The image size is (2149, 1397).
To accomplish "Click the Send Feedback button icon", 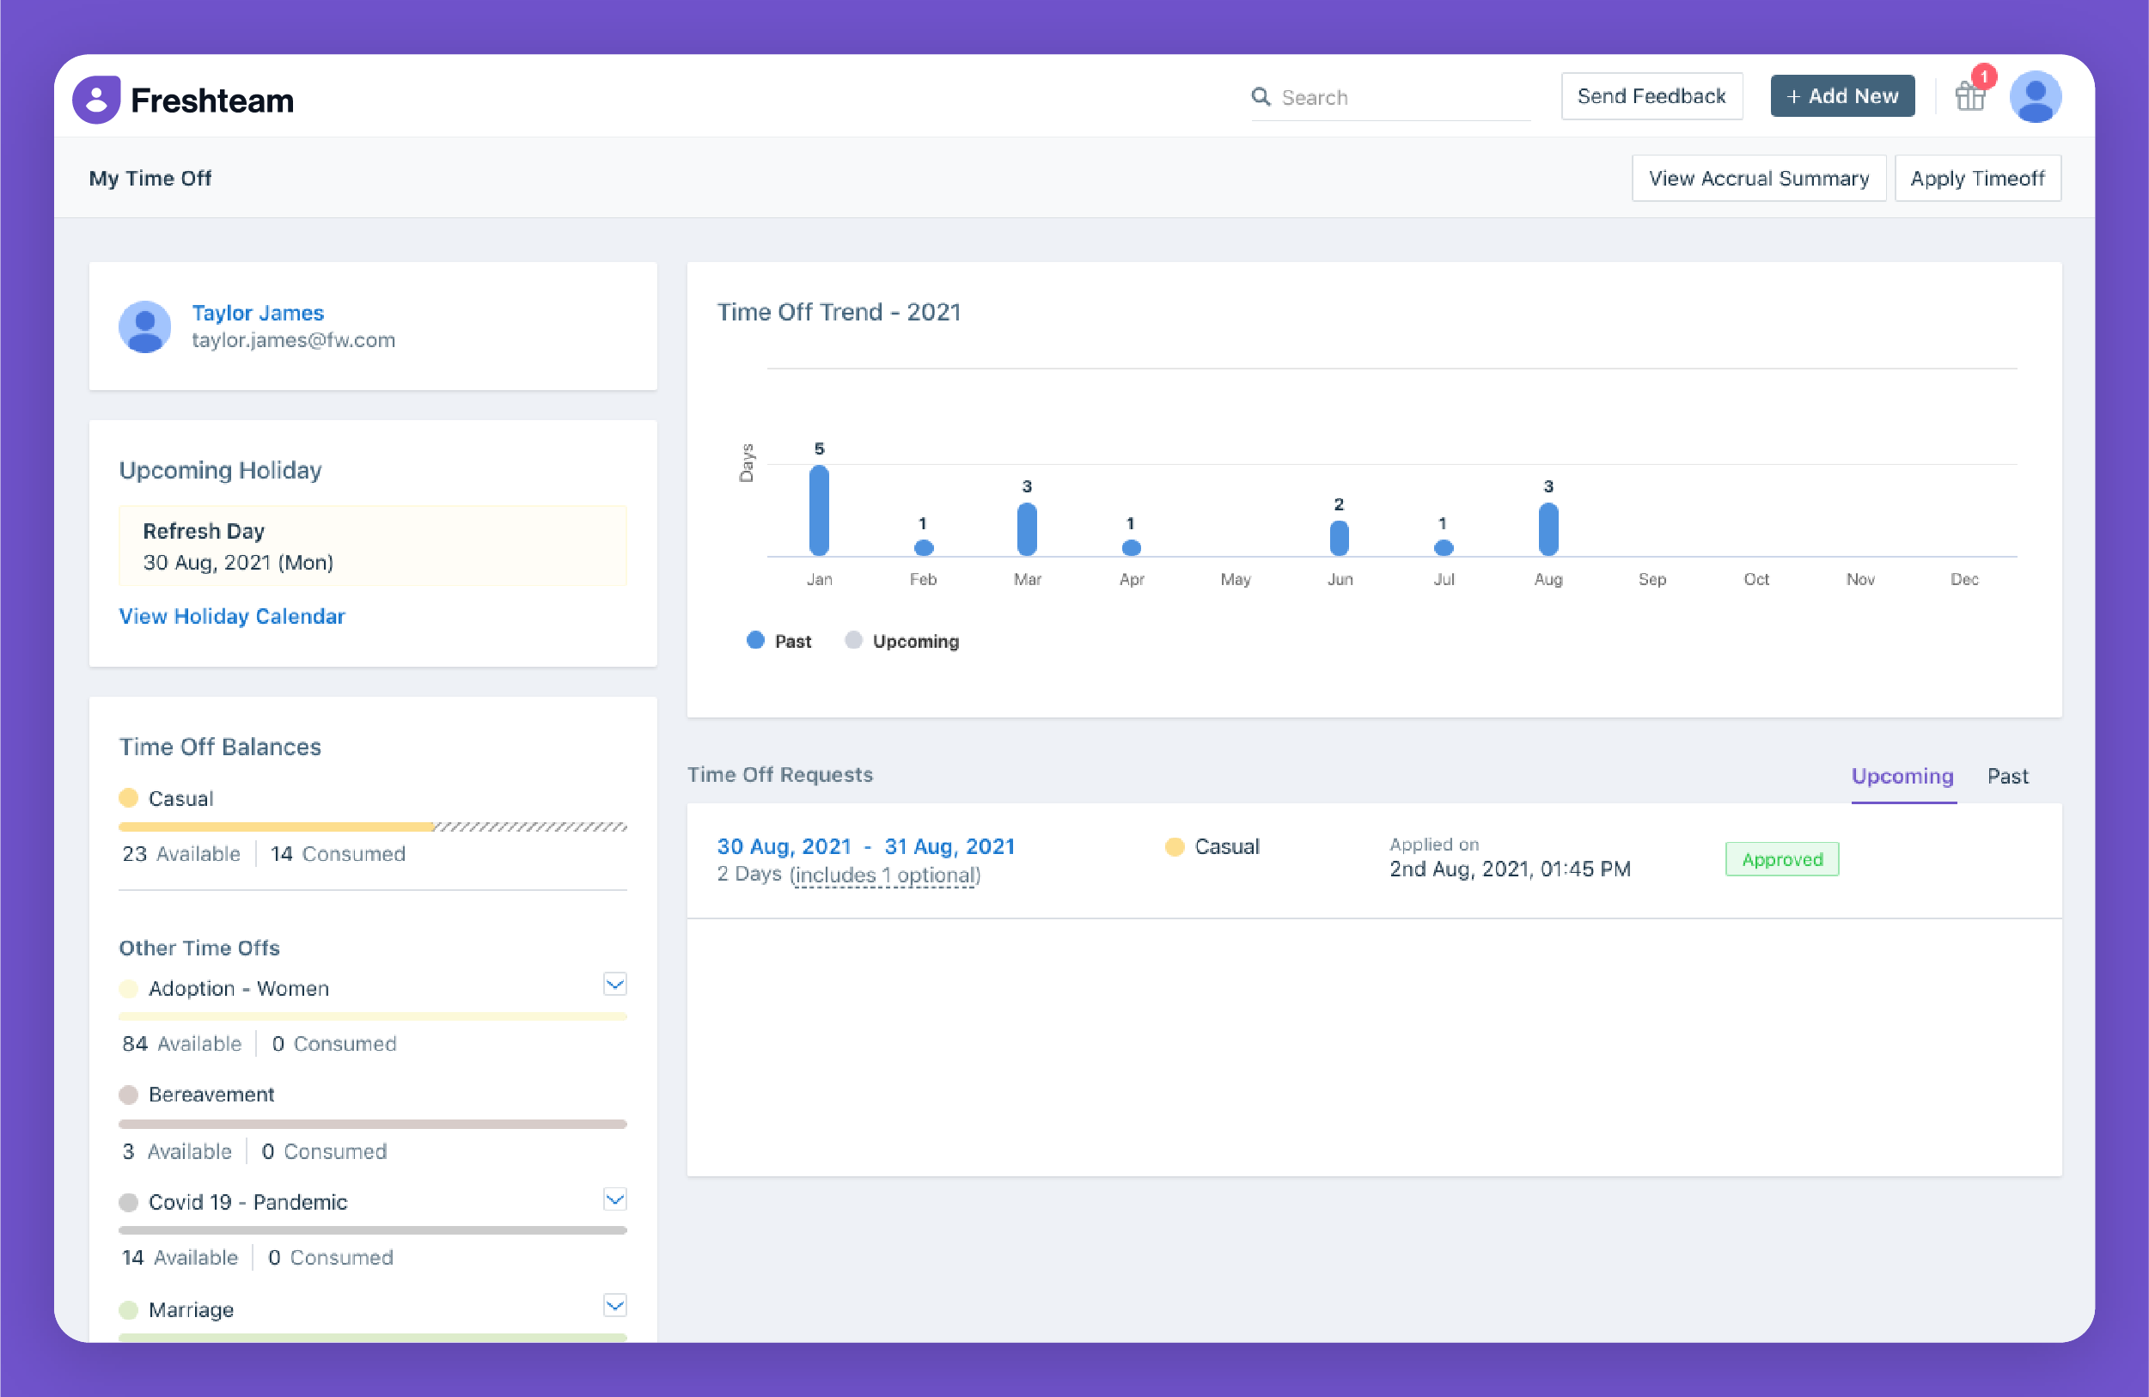I will (1652, 97).
